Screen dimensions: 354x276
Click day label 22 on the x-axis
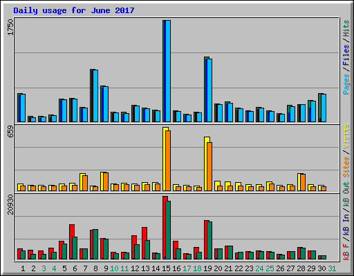coord(239,268)
